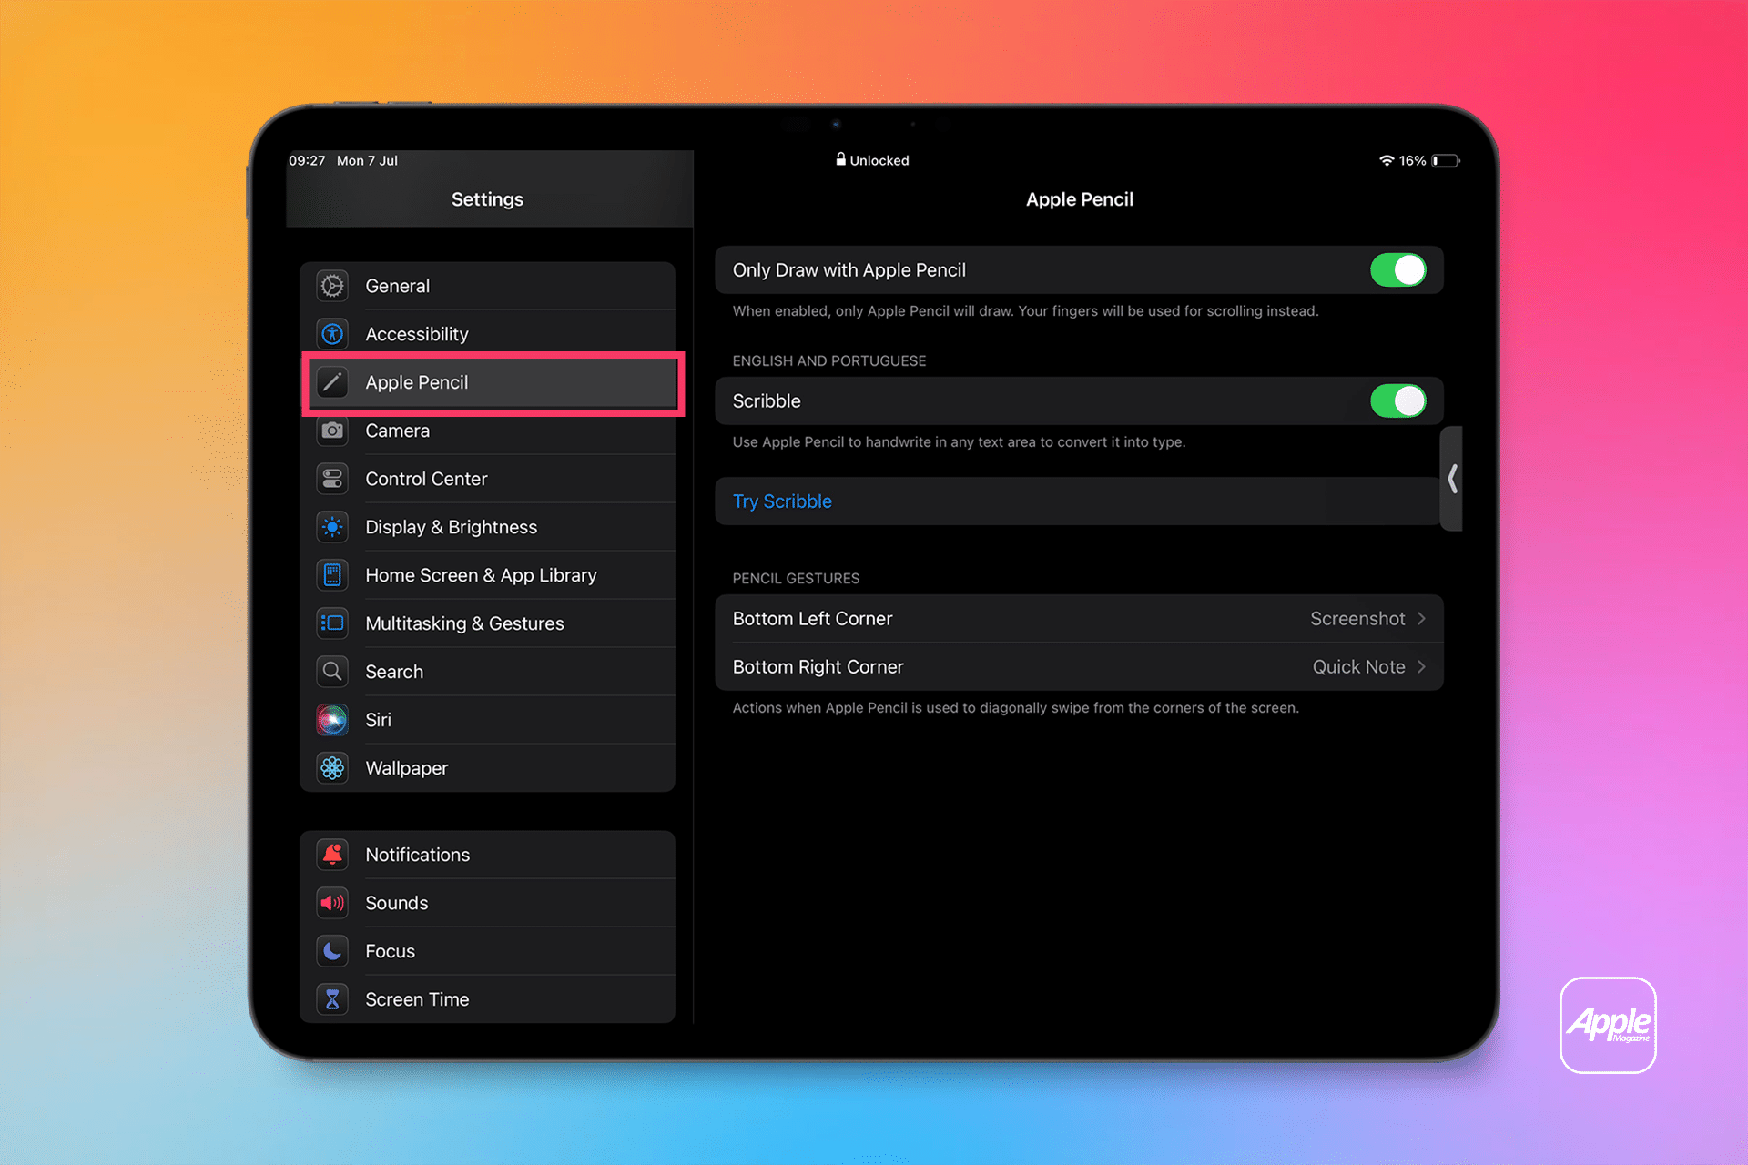This screenshot has height=1165, width=1748.
Task: Click the Display & Brightness sun icon
Action: click(332, 527)
